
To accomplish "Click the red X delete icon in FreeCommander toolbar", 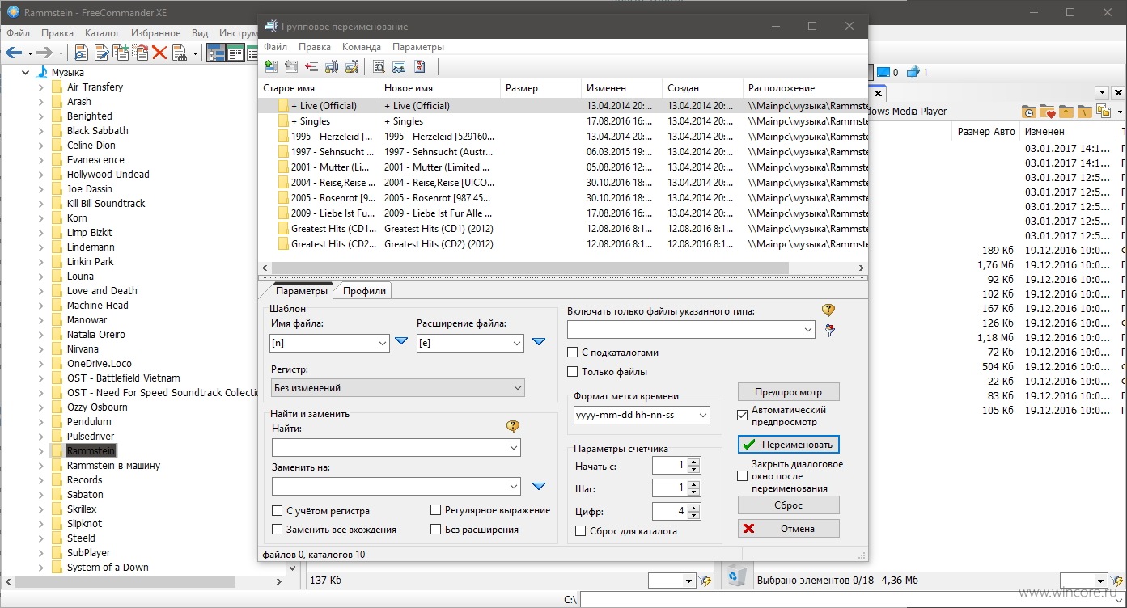I will point(159,53).
